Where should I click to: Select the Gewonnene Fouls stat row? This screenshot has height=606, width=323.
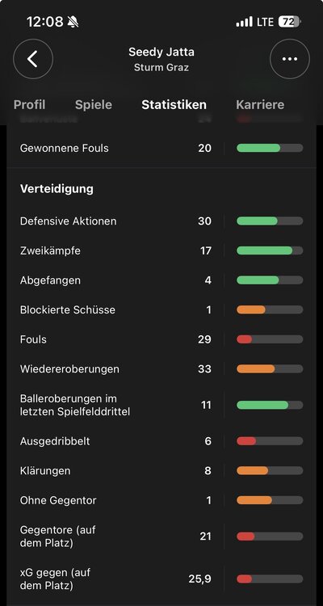coord(161,148)
